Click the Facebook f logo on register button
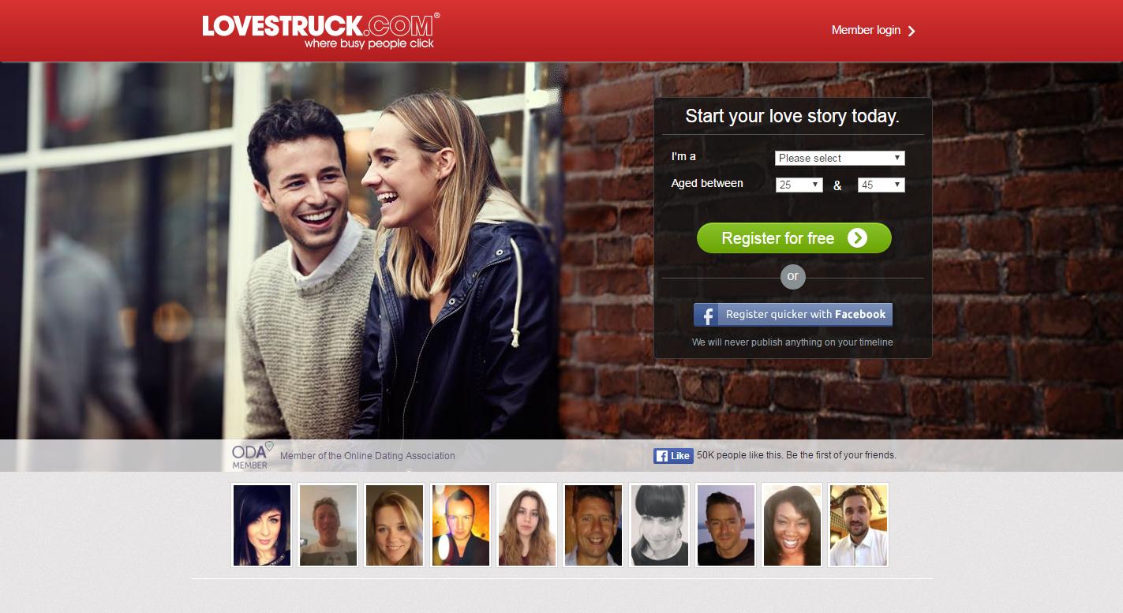Viewport: 1123px width, 613px height. click(x=707, y=315)
